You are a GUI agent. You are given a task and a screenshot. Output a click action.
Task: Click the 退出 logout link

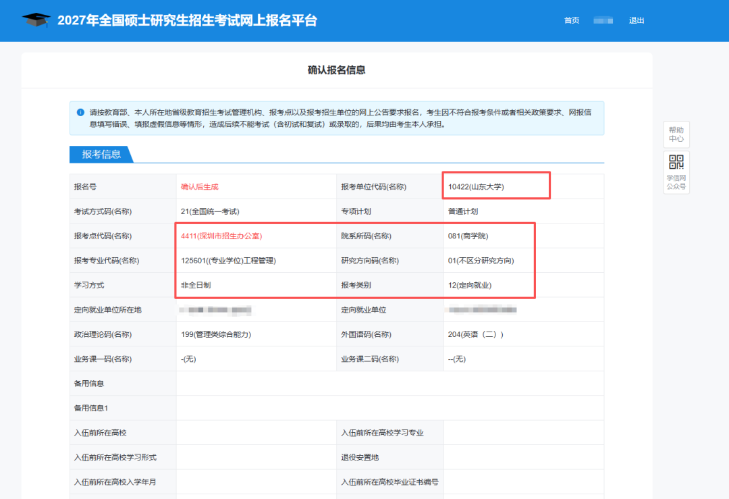click(637, 20)
